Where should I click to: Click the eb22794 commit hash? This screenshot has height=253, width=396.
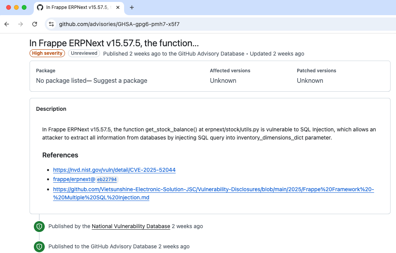point(107,180)
